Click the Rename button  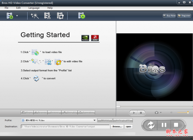click(x=41, y=112)
